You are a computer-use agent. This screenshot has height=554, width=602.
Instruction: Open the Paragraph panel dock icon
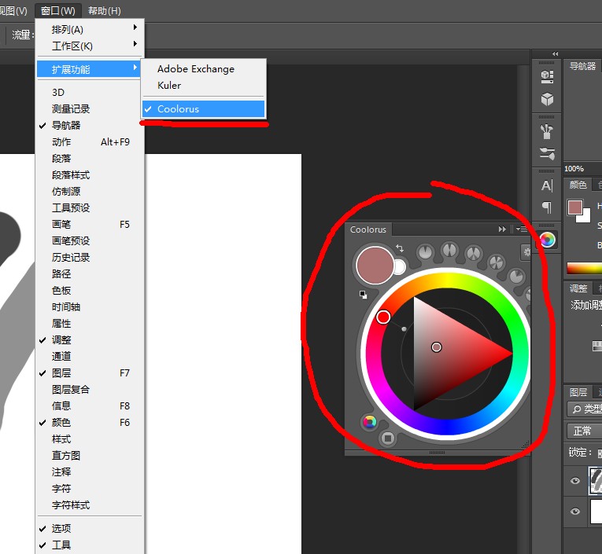pos(547,207)
